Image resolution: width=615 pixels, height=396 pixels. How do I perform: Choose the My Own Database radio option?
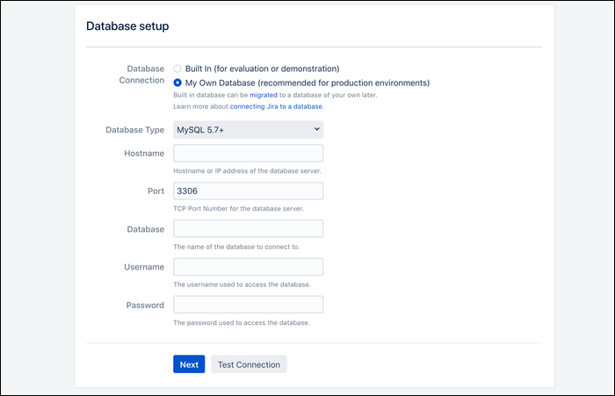click(177, 83)
